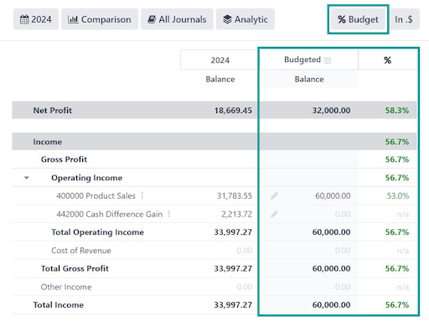
Task: Click the layers icon on Analytic
Action: click(227, 19)
